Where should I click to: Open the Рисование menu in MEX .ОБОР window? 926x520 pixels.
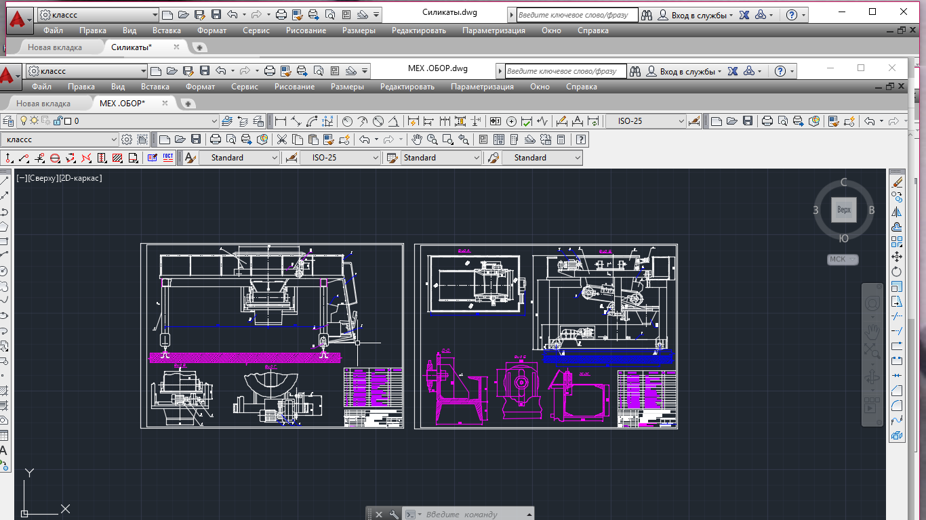294,87
